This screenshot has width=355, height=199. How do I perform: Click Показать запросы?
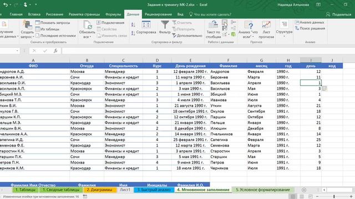pyautogui.click(x=53, y=23)
